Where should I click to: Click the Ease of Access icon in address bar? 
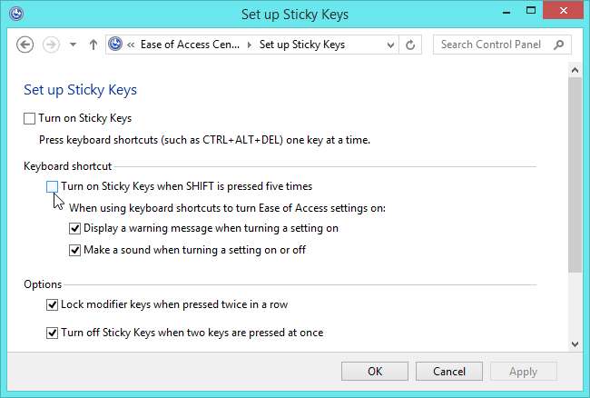(x=115, y=45)
